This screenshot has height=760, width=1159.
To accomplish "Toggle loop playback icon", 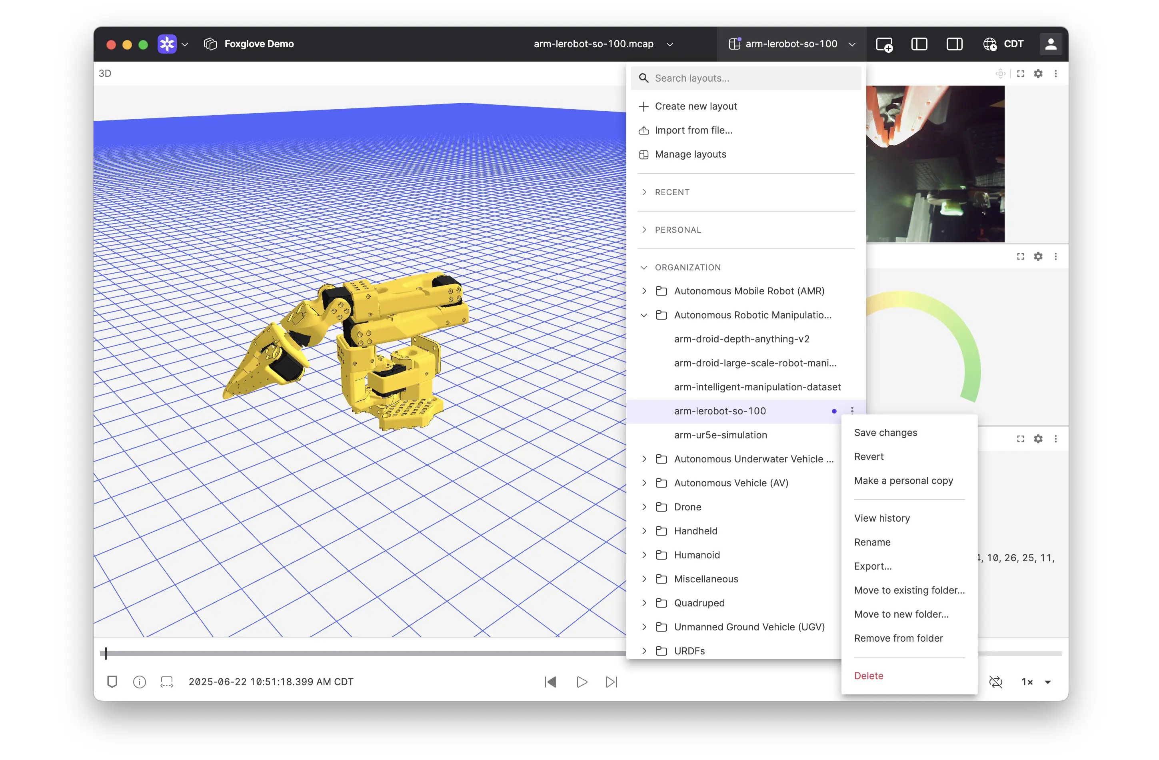I will tap(995, 682).
